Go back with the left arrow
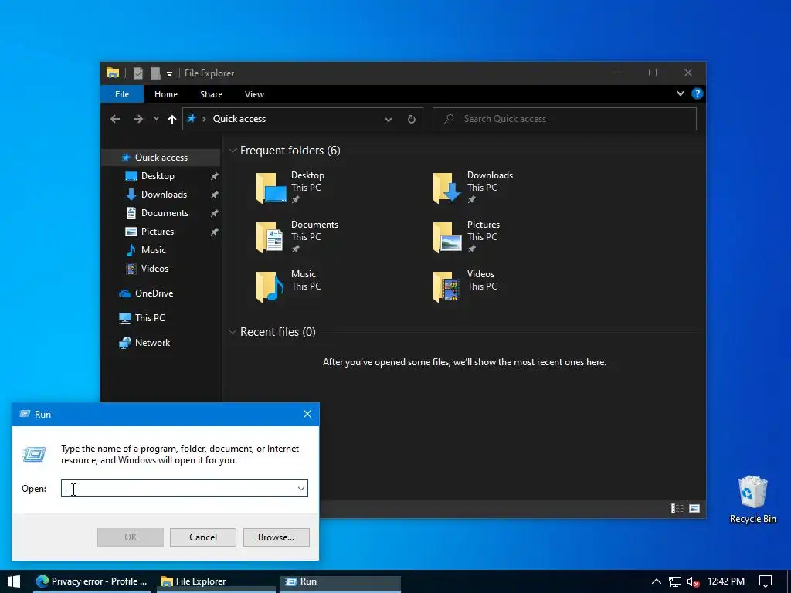791x593 pixels. pyautogui.click(x=115, y=119)
